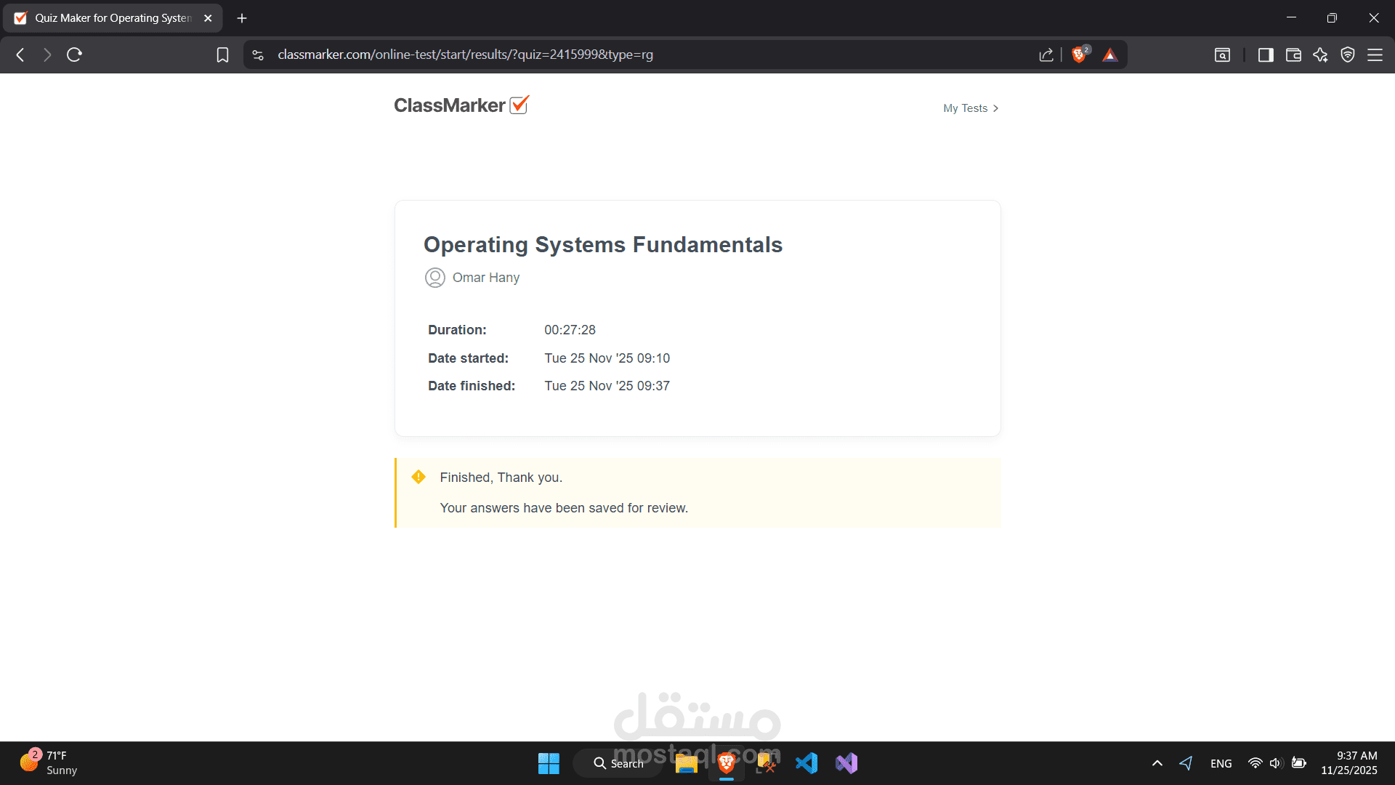Click the taskbar Search box
The image size is (1395, 785).
(619, 763)
